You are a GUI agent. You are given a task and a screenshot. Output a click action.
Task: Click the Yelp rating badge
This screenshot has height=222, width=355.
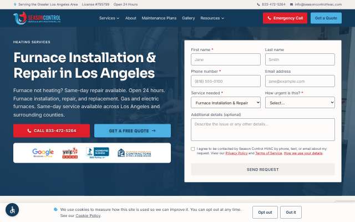tap(70, 153)
